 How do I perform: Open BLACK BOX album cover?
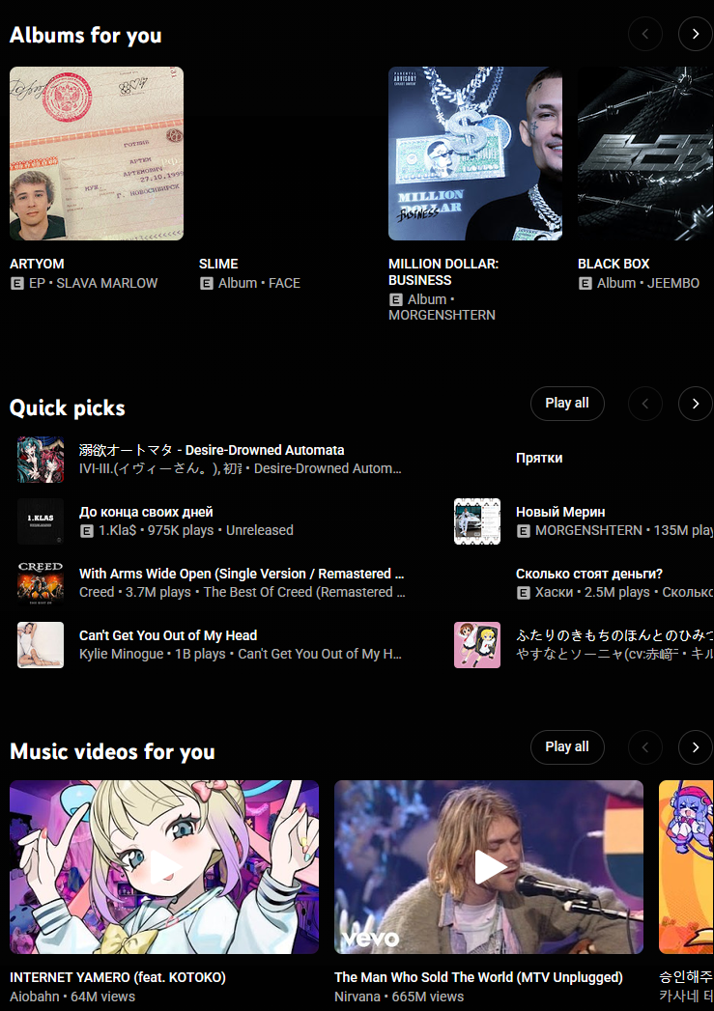645,154
